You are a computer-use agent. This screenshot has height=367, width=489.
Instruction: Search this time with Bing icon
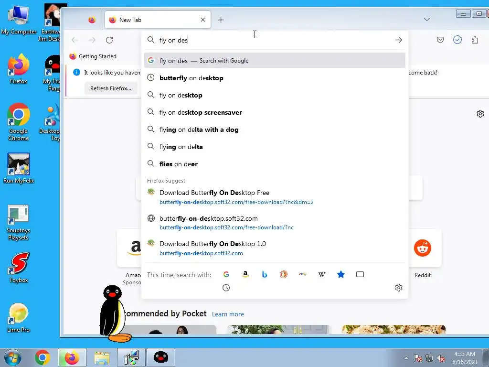coord(265,274)
